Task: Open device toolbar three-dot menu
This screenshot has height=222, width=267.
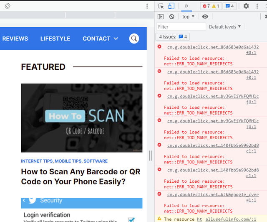Action: tap(147, 6)
